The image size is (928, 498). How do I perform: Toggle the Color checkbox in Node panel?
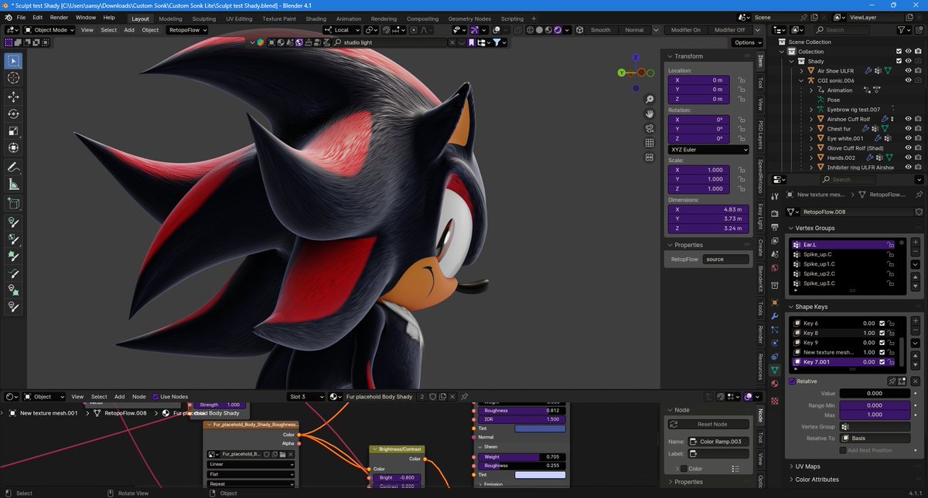(x=683, y=469)
